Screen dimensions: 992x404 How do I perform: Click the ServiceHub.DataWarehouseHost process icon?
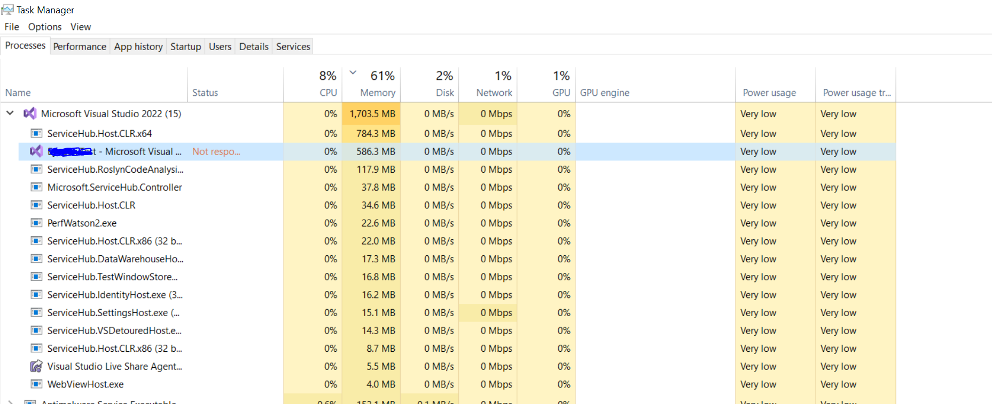[x=36, y=259]
